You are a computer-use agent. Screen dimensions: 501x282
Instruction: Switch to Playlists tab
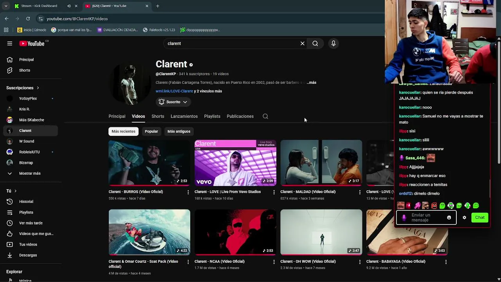coord(212,116)
